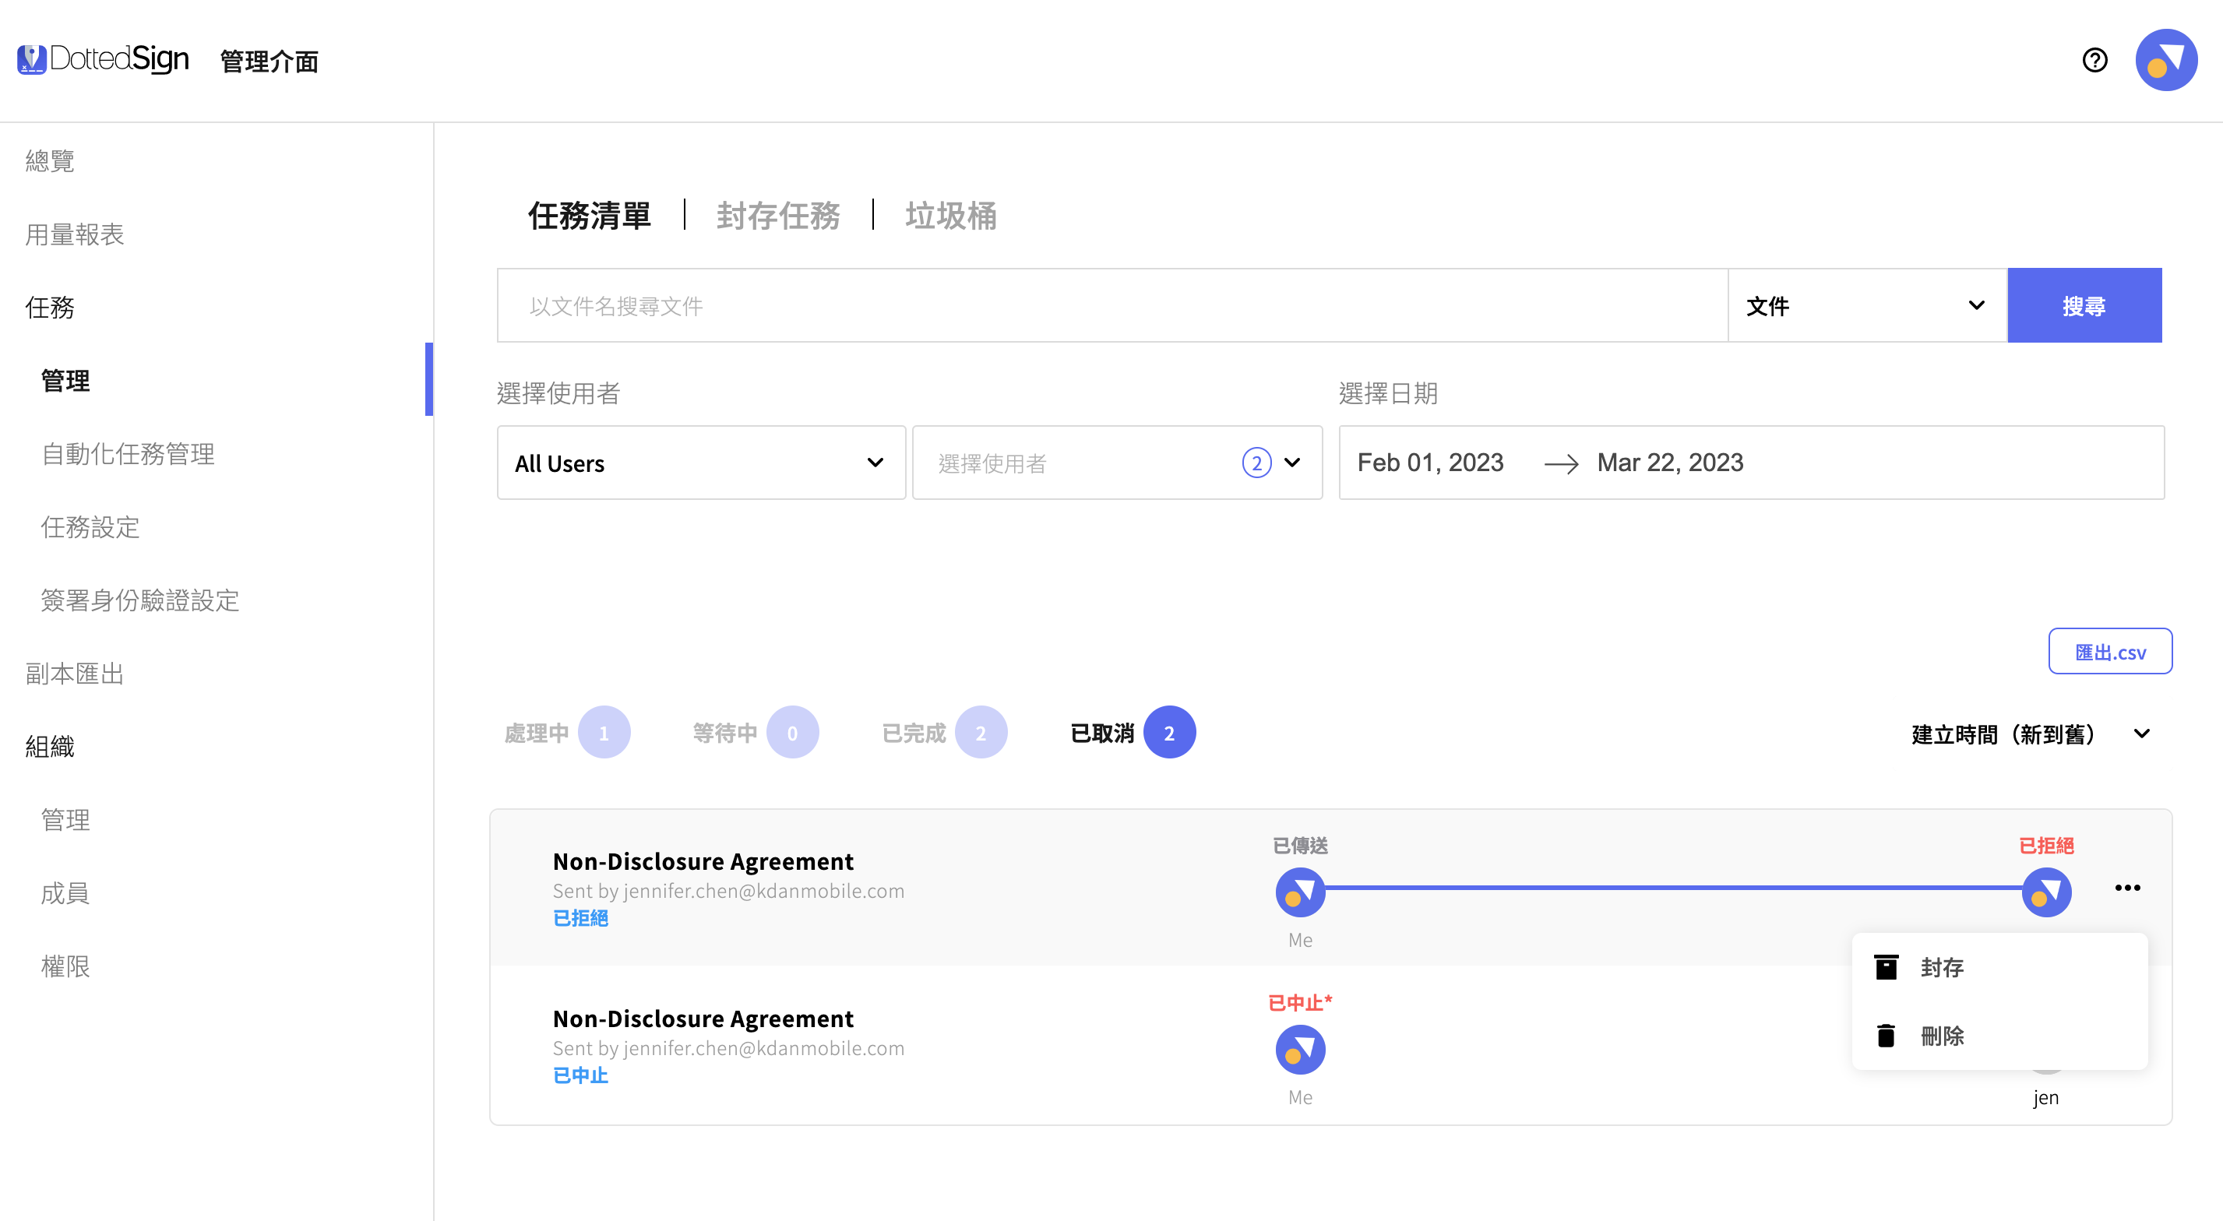Click the trash can icon in the popup menu
This screenshot has height=1221, width=2223.
[x=1887, y=1036]
